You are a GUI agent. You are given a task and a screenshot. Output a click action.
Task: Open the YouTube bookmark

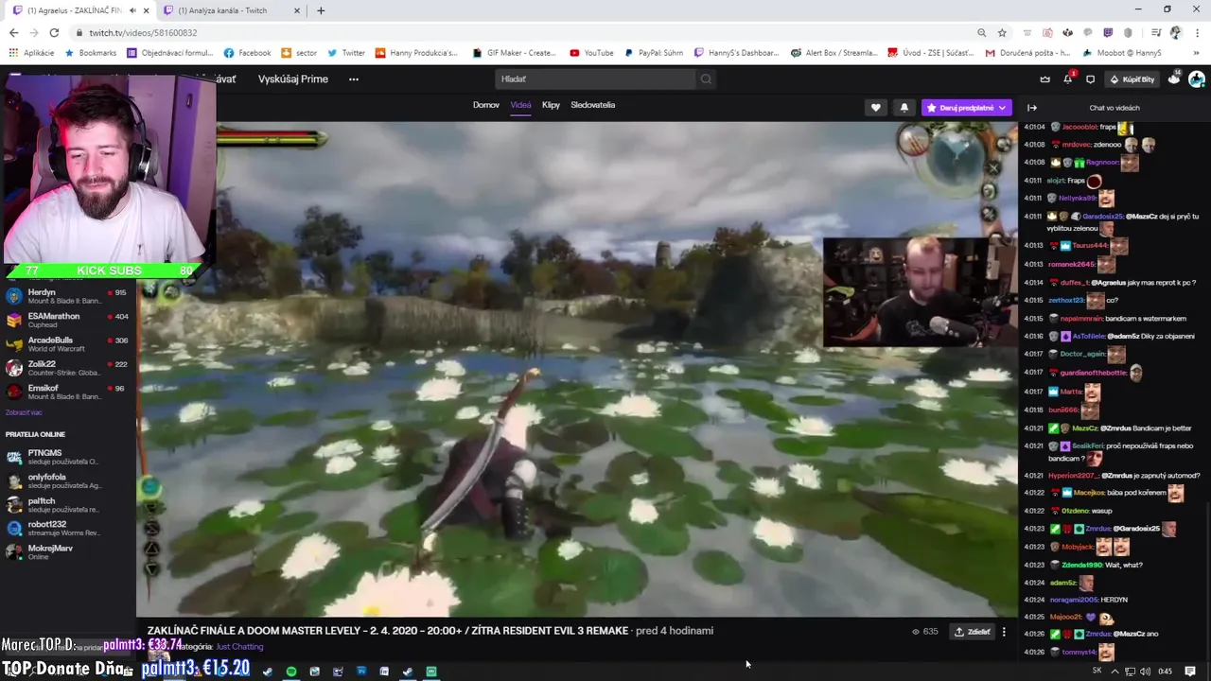coord(591,53)
